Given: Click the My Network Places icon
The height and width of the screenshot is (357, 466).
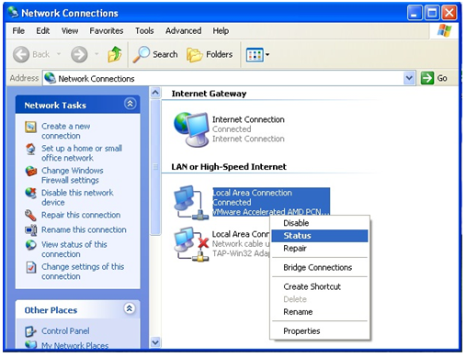Looking at the screenshot, I should 30,345.
